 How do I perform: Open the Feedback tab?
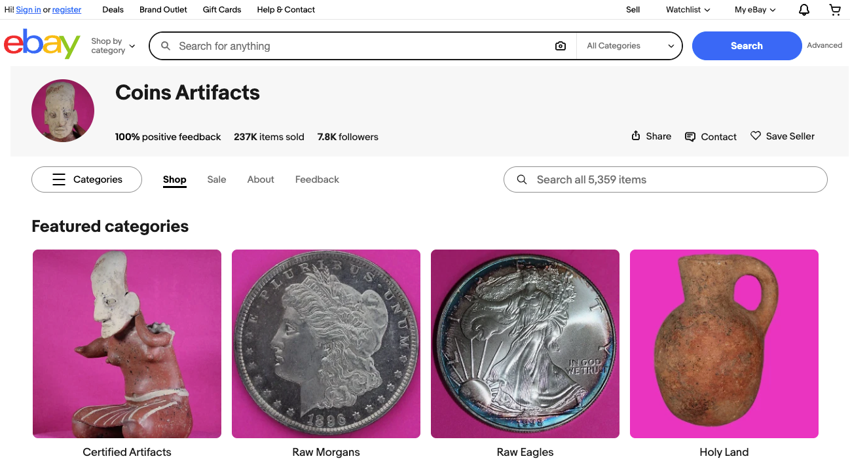(317, 179)
